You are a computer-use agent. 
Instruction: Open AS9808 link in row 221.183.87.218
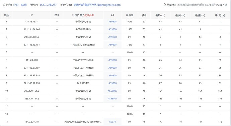point(112,76)
